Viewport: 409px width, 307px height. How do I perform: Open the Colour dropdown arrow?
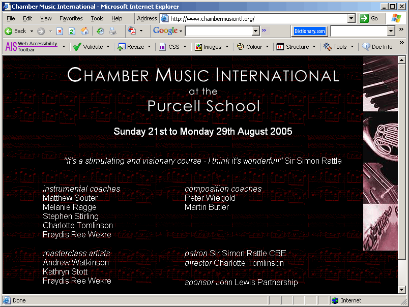(x=267, y=47)
